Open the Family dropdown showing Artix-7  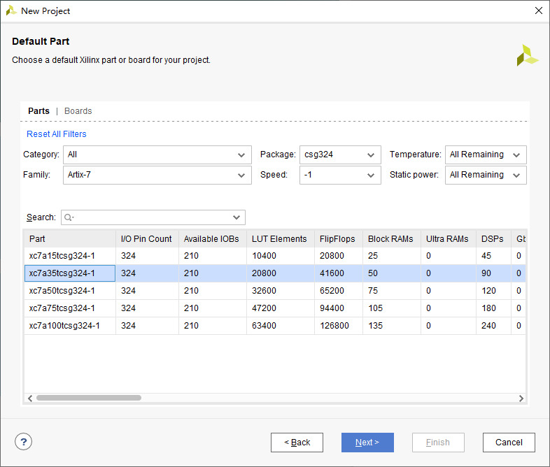point(157,175)
